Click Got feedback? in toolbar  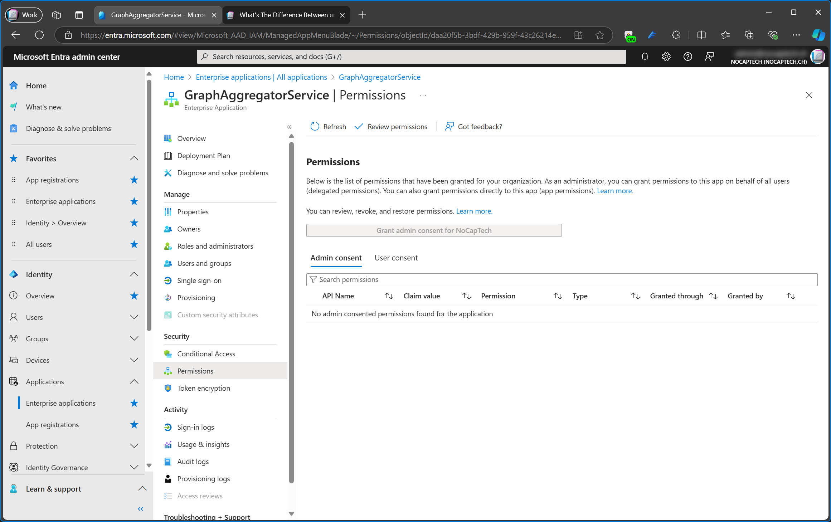click(x=473, y=127)
